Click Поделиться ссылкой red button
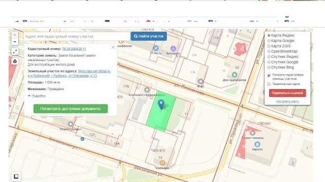Image resolution: width=325 pixels, height=182 pixels. tap(287, 93)
